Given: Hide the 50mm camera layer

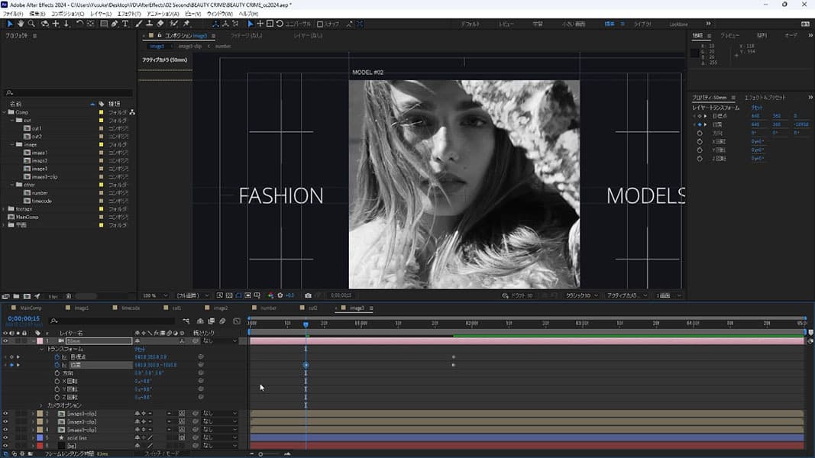Looking at the screenshot, I should coord(5,340).
